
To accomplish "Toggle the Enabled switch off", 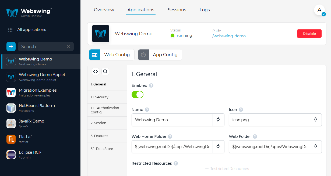I will point(138,95).
